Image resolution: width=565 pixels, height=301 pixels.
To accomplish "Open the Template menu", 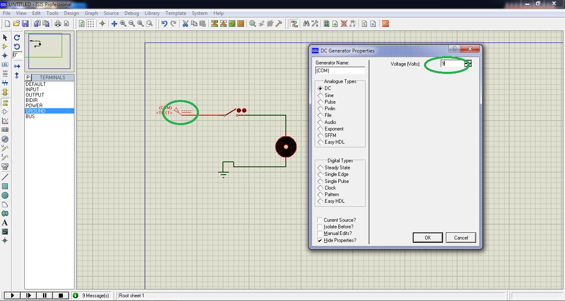I will pyautogui.click(x=176, y=13).
